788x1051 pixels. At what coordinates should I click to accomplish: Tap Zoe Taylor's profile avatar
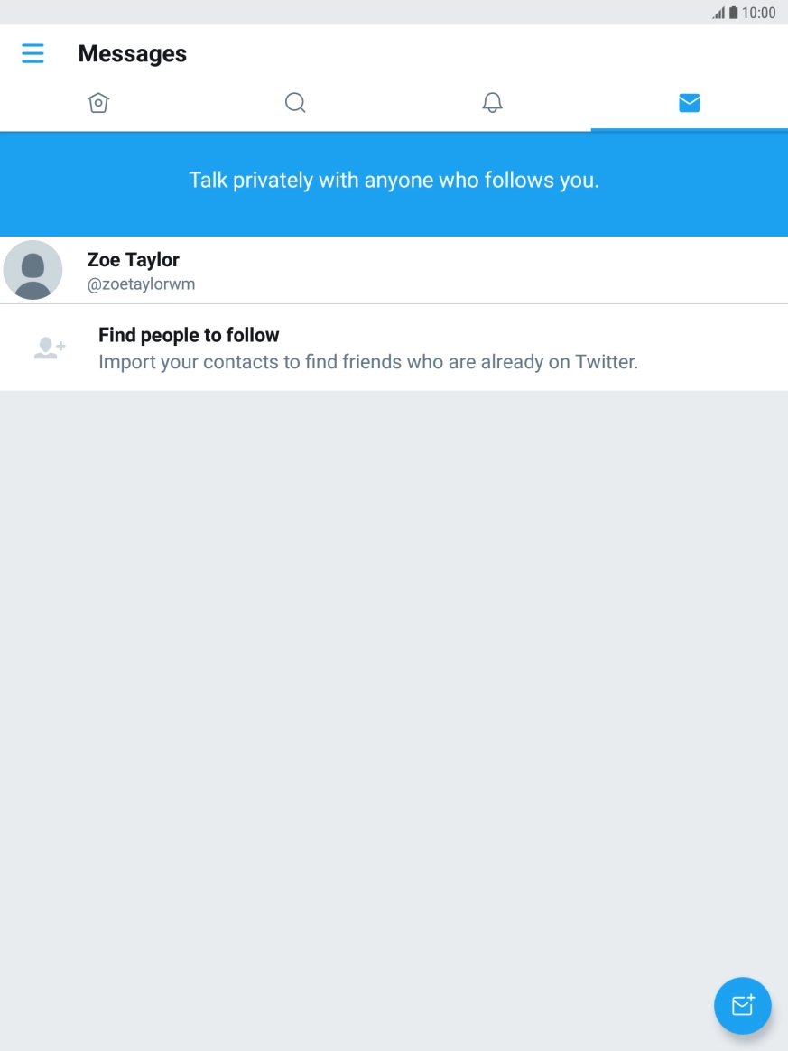(x=33, y=270)
